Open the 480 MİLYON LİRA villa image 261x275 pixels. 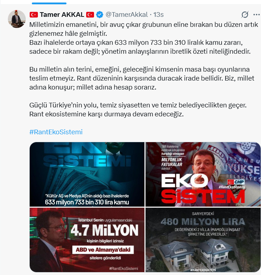pyautogui.click(x=203, y=240)
